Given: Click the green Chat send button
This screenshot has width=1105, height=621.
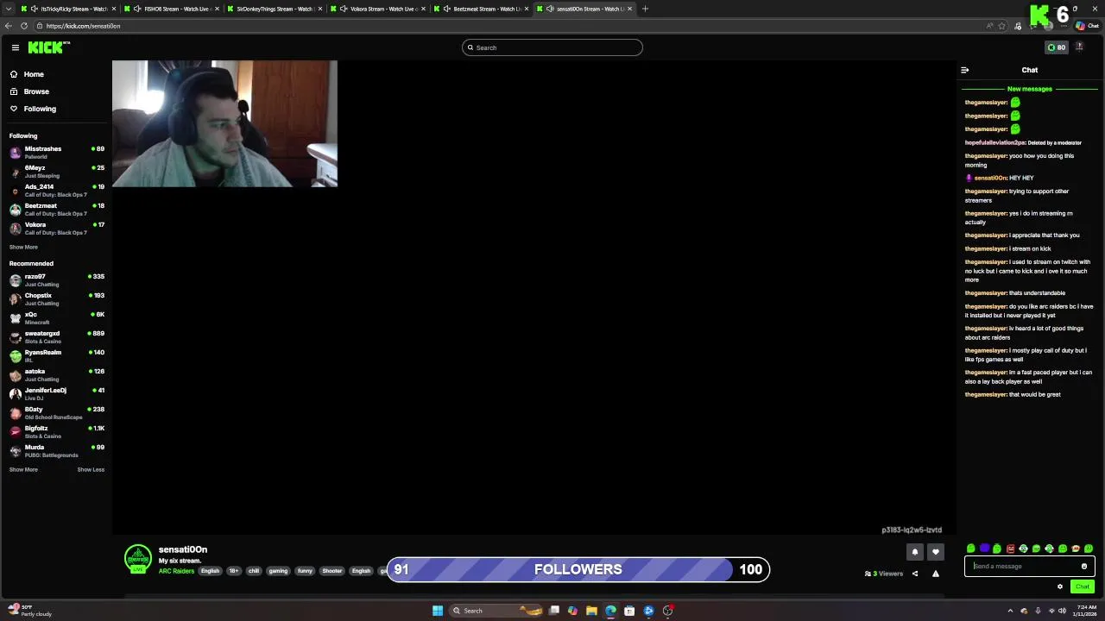Looking at the screenshot, I should [x=1083, y=586].
